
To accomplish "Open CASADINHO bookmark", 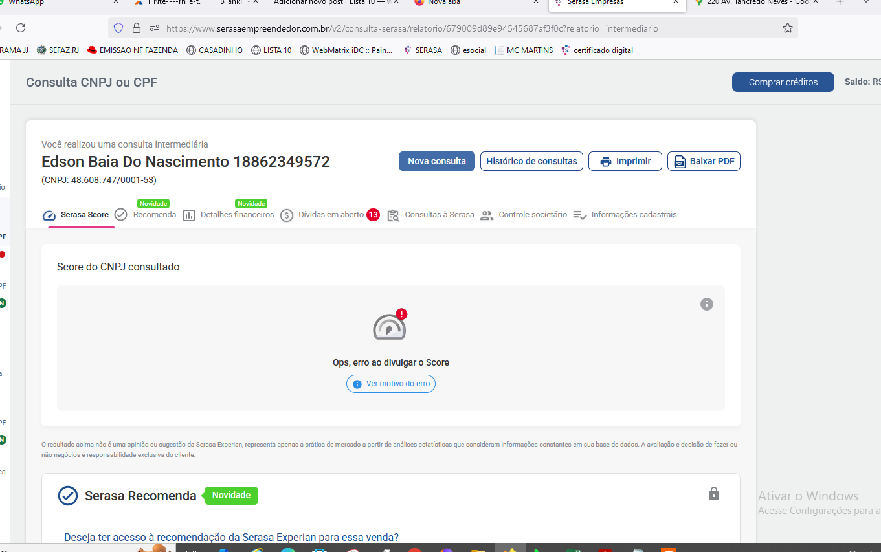I will [x=214, y=50].
